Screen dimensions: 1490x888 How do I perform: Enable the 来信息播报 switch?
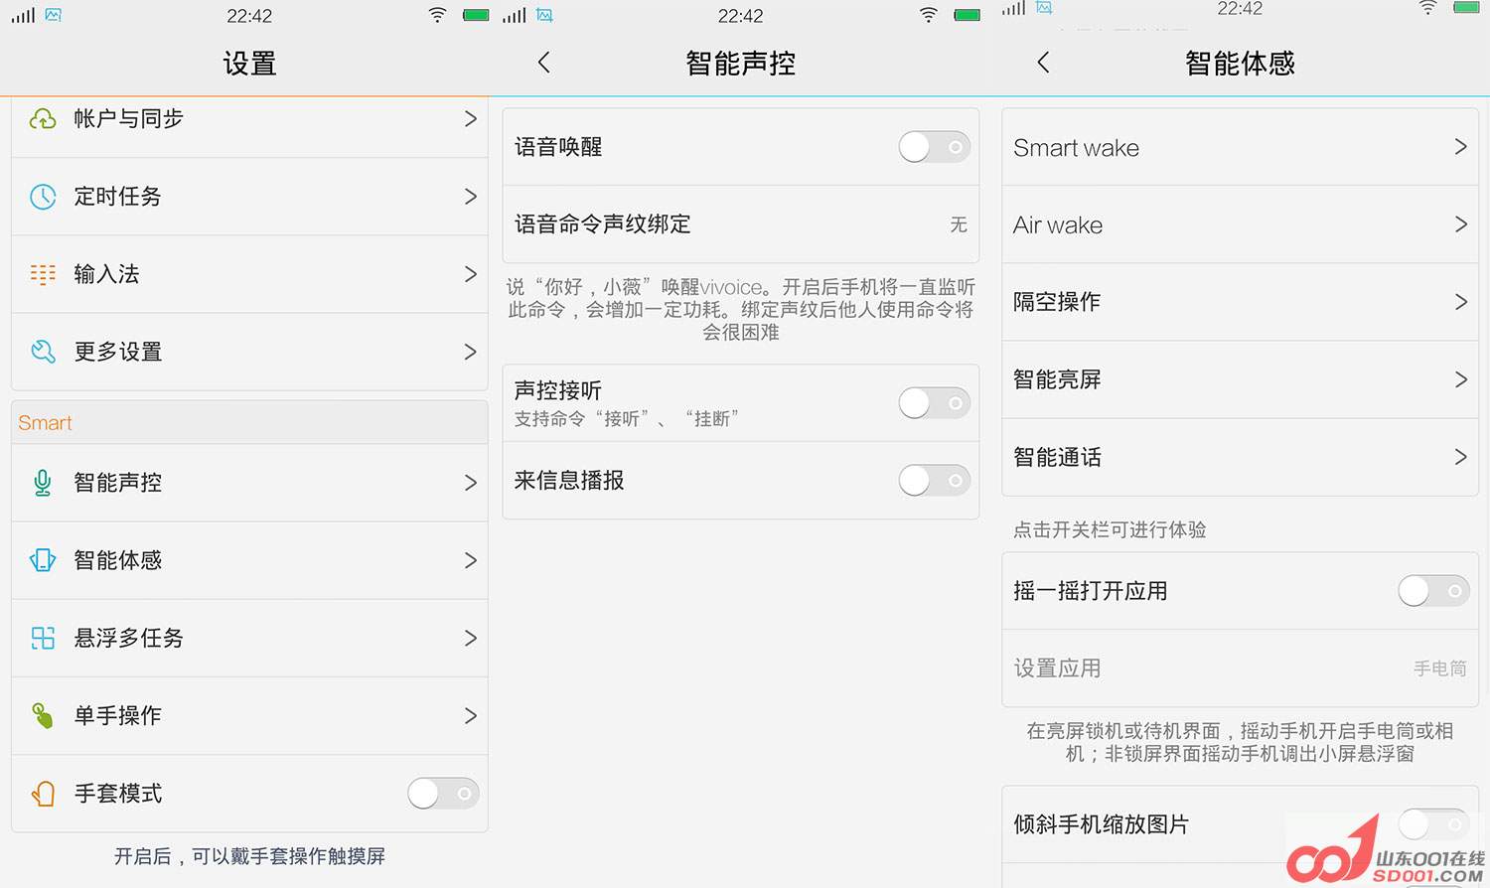934,481
